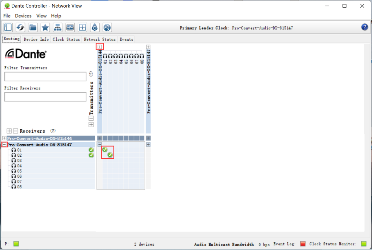Open the blue question mark help icon
The height and width of the screenshot is (250, 372).
(x=364, y=27)
